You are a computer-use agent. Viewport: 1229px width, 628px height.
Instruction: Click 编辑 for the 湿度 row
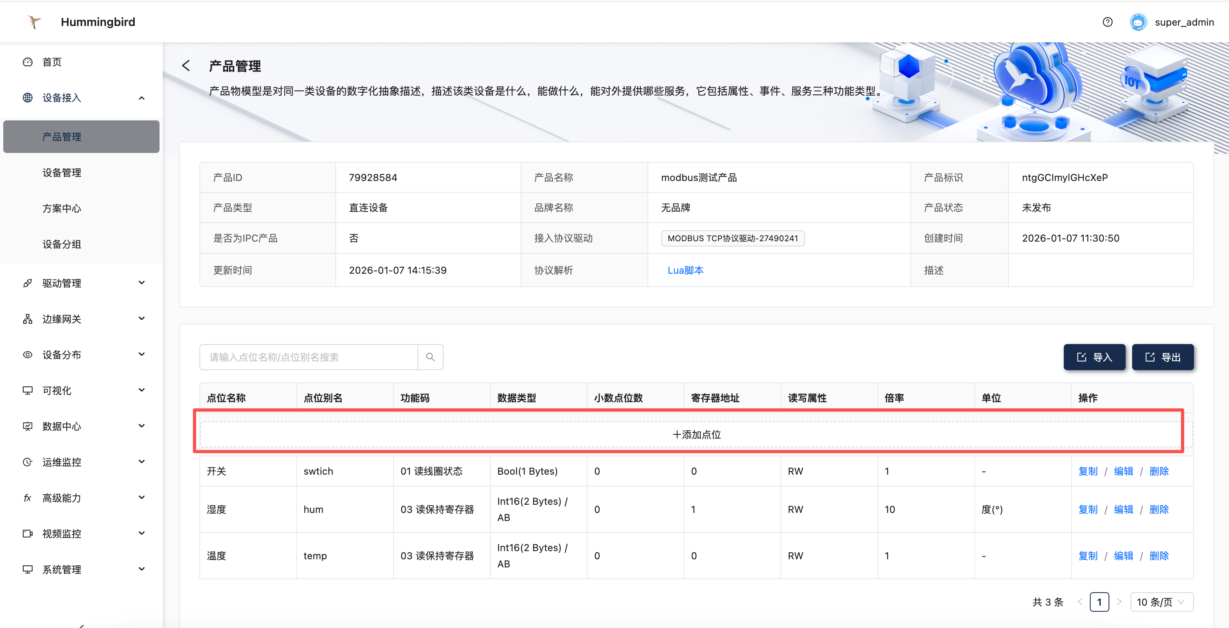(x=1123, y=509)
